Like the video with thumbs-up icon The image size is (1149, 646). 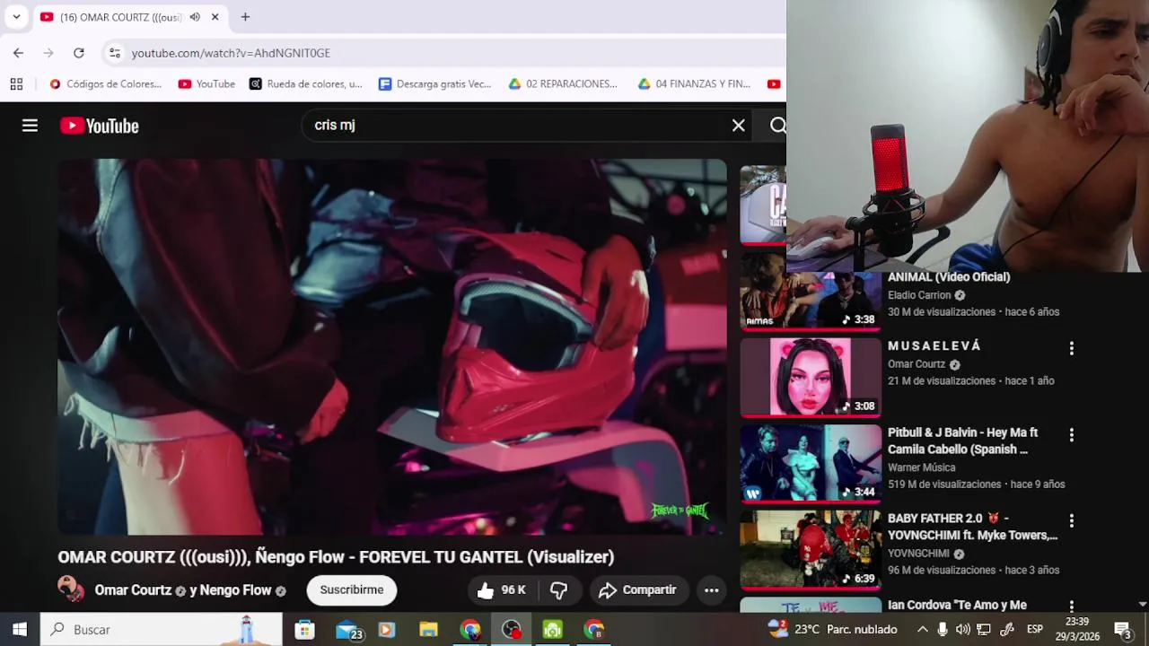[501, 589]
